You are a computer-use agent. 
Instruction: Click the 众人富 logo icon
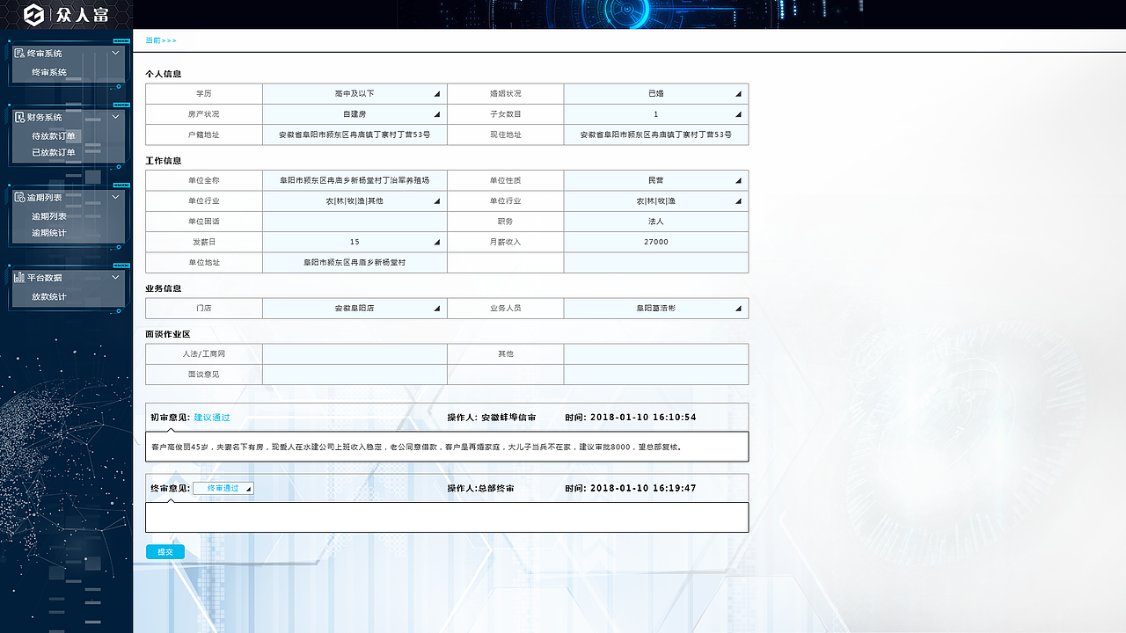[x=33, y=14]
